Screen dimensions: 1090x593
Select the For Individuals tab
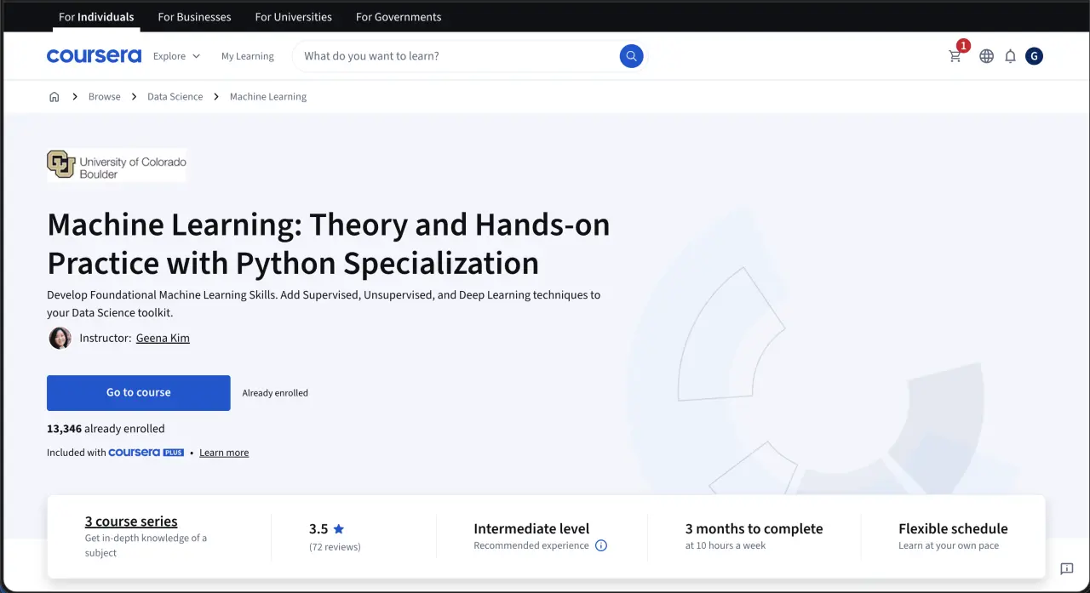(x=96, y=17)
